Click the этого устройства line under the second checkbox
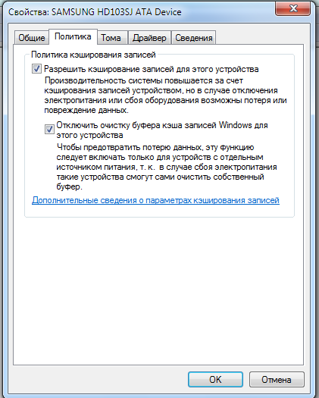Image resolution: width=319 pixels, height=398 pixels. (x=89, y=135)
